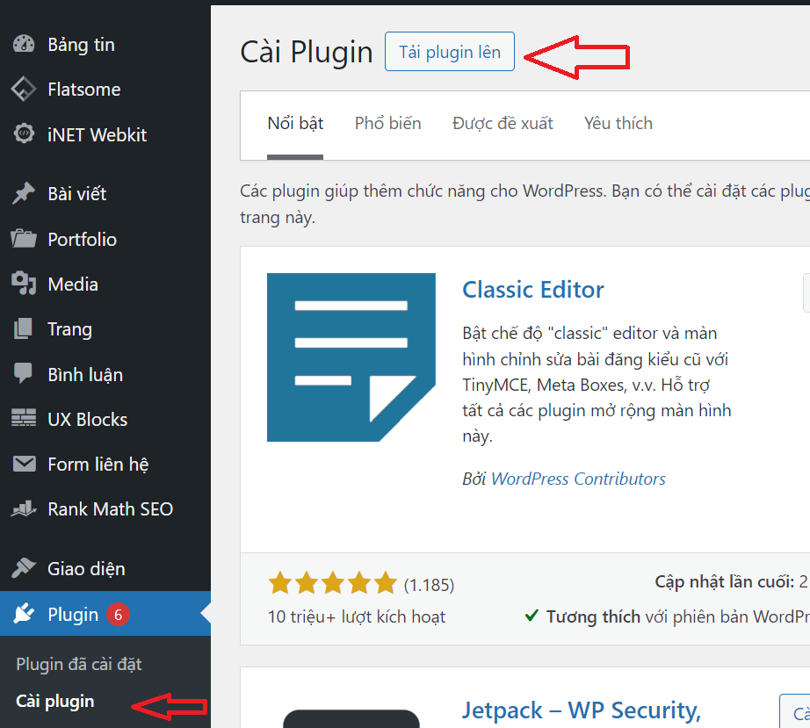The image size is (810, 728).
Task: Switch to the Phổ biến tab
Action: (x=388, y=124)
